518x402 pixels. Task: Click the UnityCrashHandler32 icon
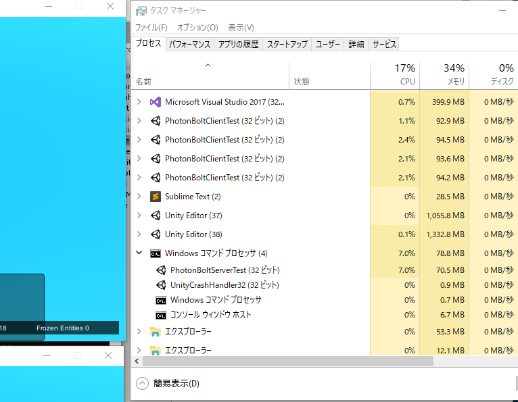pos(161,285)
